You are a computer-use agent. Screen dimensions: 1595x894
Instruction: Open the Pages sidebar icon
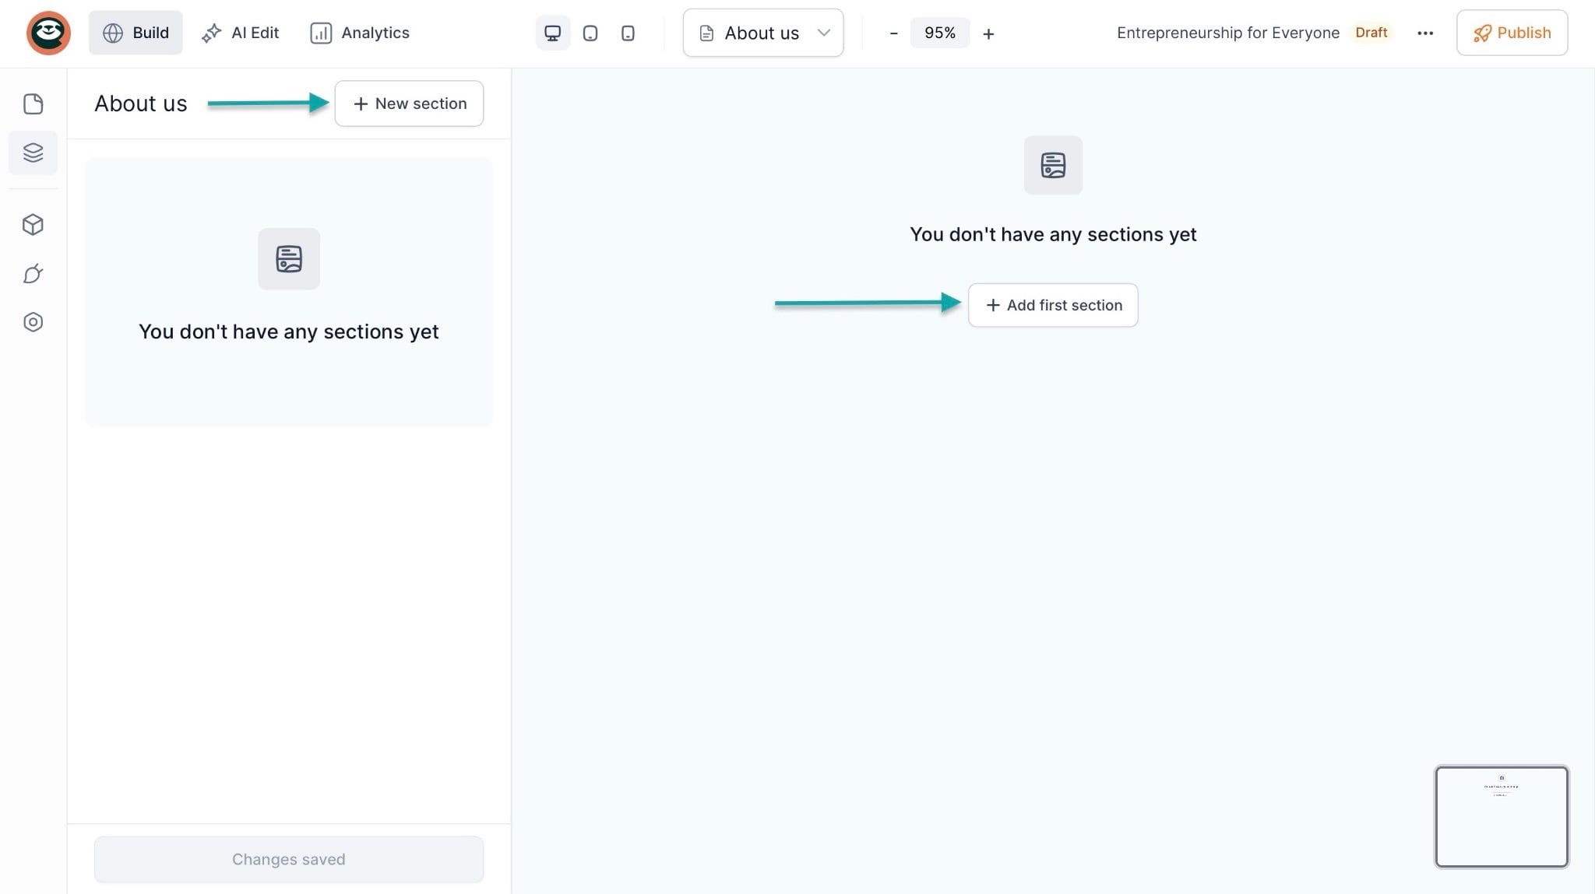pyautogui.click(x=33, y=104)
